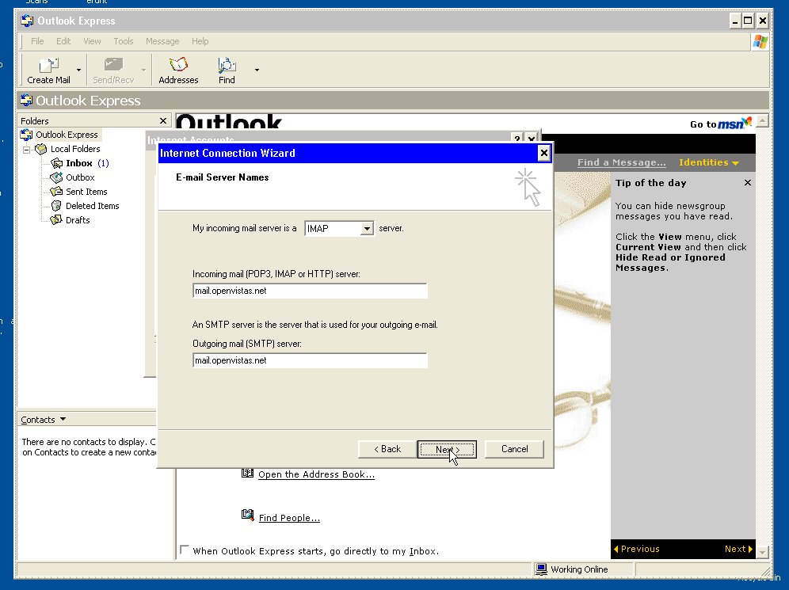Click the Local Folders icon
Image resolution: width=789 pixels, height=590 pixels.
pos(40,149)
